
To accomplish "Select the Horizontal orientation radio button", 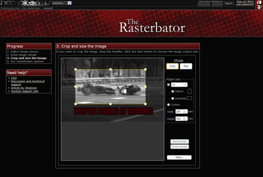I will 172,98.
